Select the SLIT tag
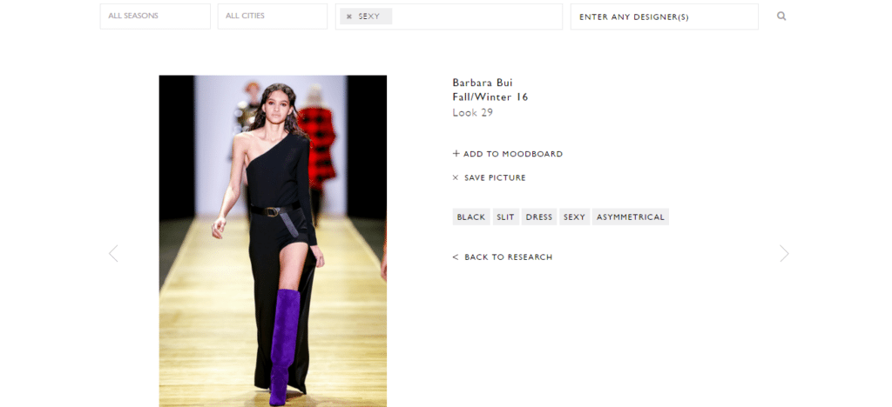Image resolution: width=892 pixels, height=407 pixels. (505, 217)
